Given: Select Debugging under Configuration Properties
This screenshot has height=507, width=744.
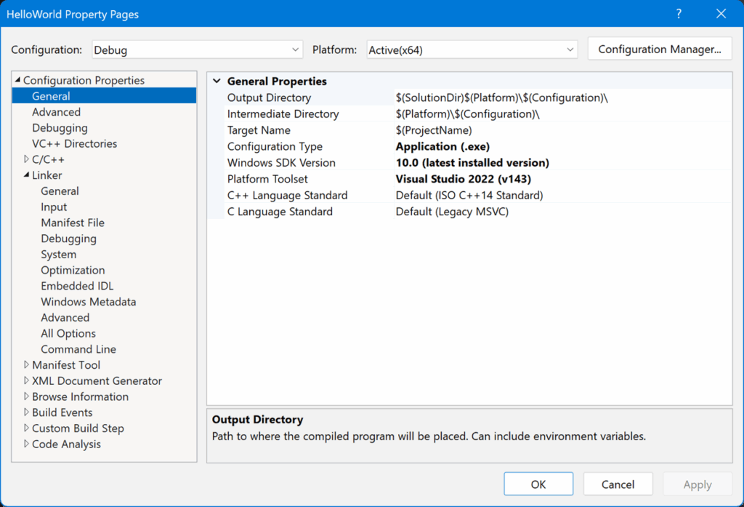Looking at the screenshot, I should click(x=60, y=128).
